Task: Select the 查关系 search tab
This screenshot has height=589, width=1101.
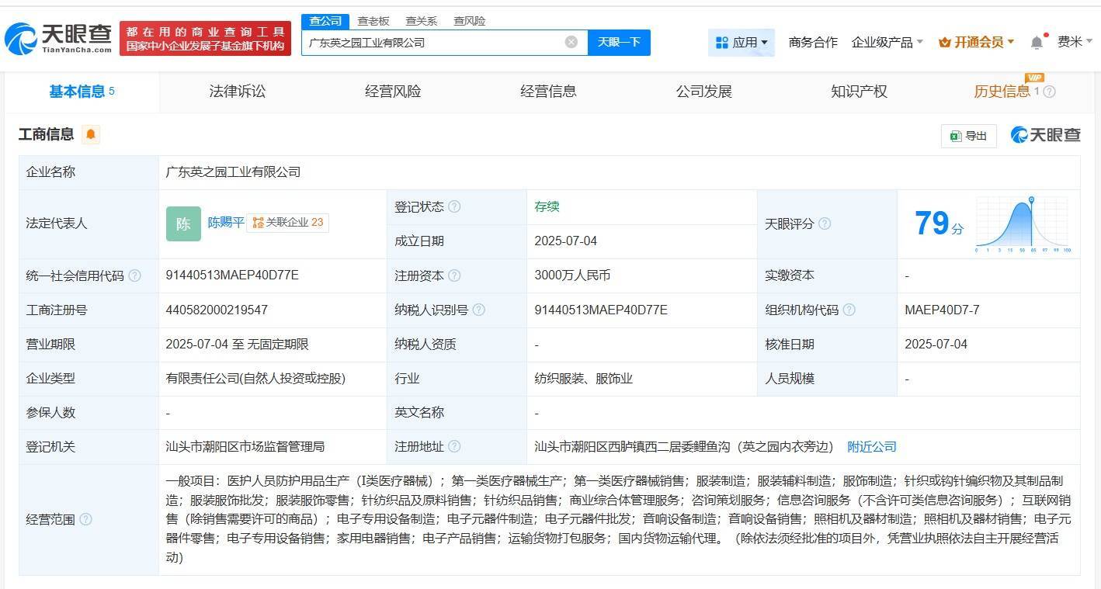Action: point(422,21)
